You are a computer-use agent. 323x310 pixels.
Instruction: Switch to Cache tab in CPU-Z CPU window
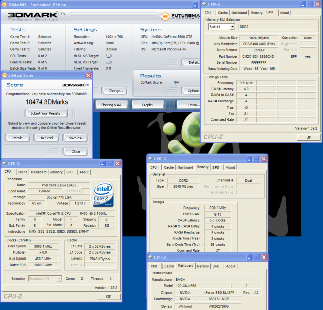[22, 172]
